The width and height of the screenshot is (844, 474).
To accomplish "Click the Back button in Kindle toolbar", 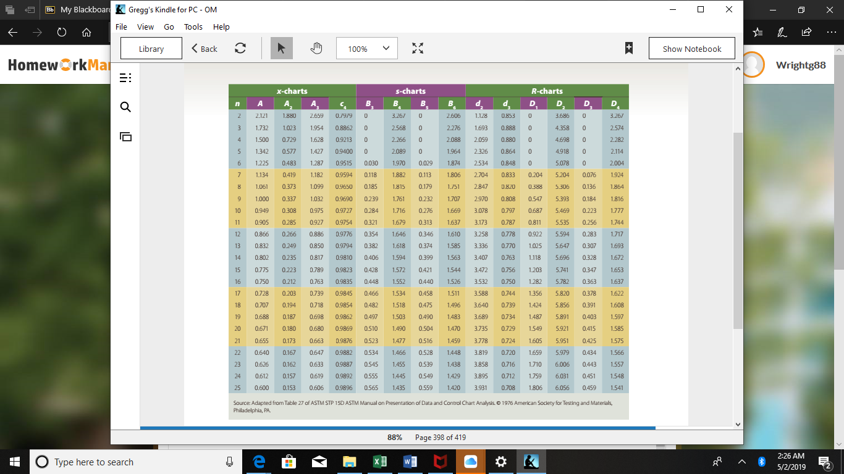I will pos(205,49).
